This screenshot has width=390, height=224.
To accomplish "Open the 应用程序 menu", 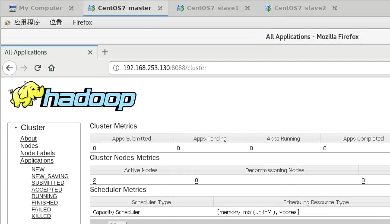I will 27,22.
